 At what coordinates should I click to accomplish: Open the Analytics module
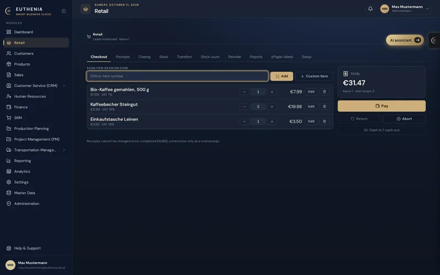[36, 172]
